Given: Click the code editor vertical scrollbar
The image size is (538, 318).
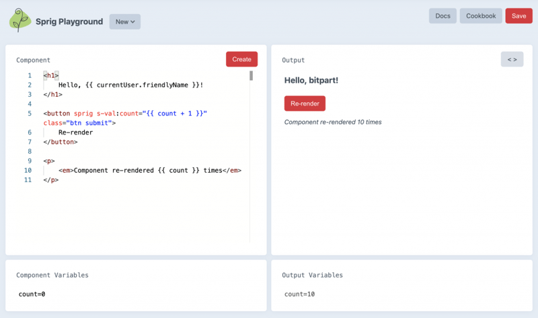Looking at the screenshot, I should (x=251, y=76).
